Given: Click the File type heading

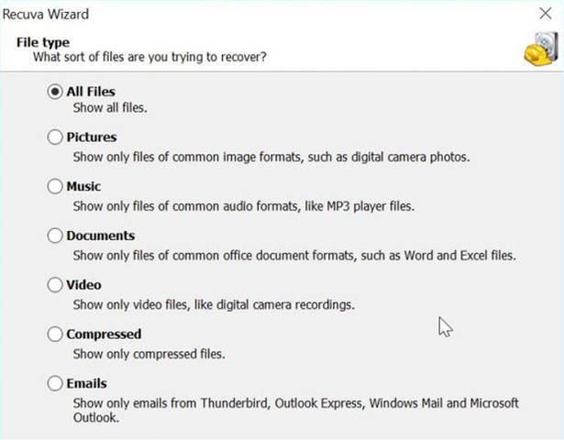Looking at the screenshot, I should click(41, 42).
